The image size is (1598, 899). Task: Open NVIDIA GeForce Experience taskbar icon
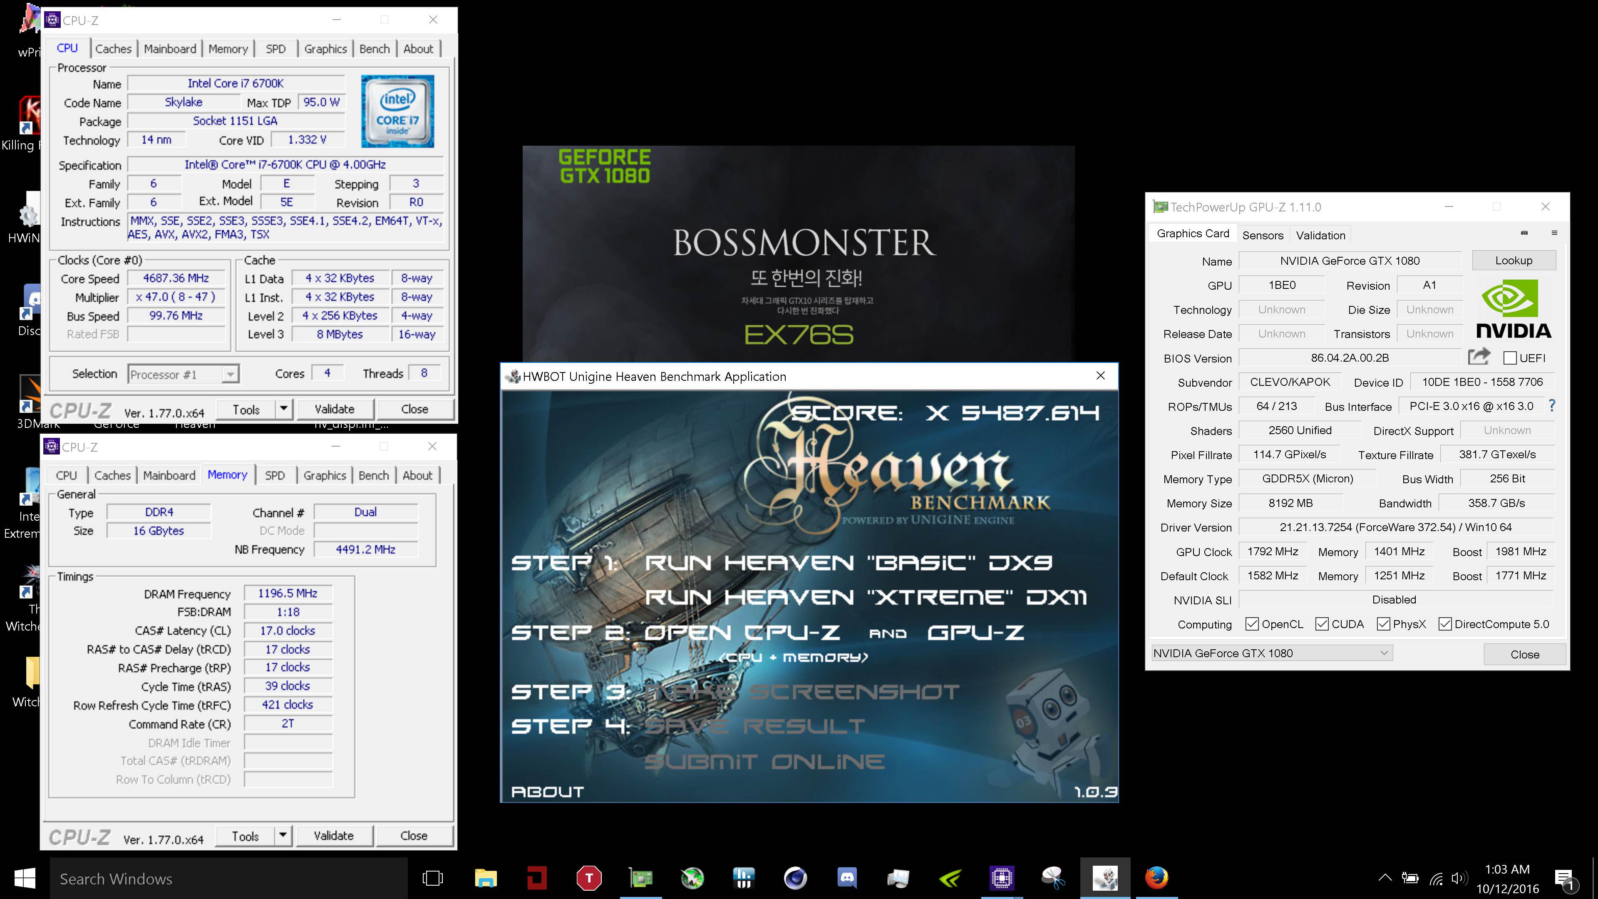(950, 878)
